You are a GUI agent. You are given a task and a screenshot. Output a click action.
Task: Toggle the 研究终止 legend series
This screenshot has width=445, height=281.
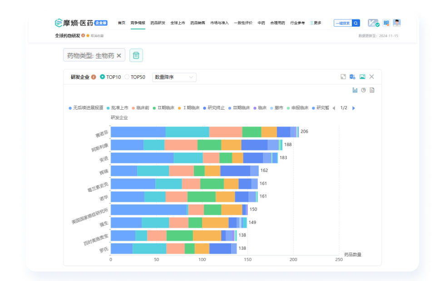[214, 108]
